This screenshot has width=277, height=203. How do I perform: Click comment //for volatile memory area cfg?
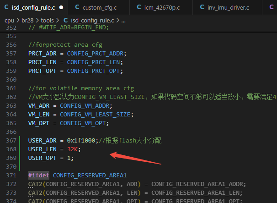[x=81, y=88]
